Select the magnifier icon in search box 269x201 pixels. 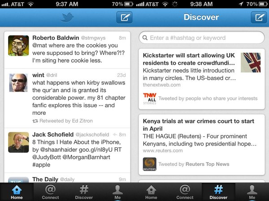tap(145, 38)
